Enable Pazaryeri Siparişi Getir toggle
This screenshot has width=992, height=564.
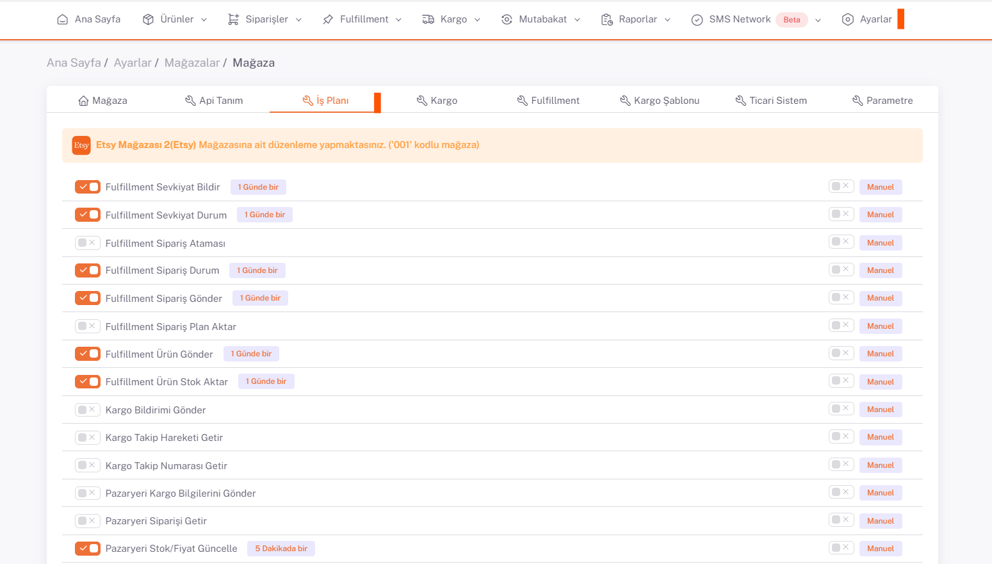(x=88, y=521)
